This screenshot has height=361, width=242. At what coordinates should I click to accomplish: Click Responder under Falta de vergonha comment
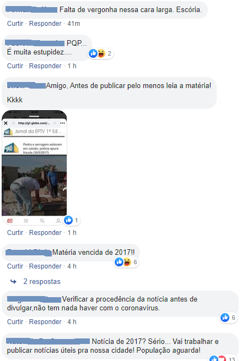pyautogui.click(x=45, y=24)
